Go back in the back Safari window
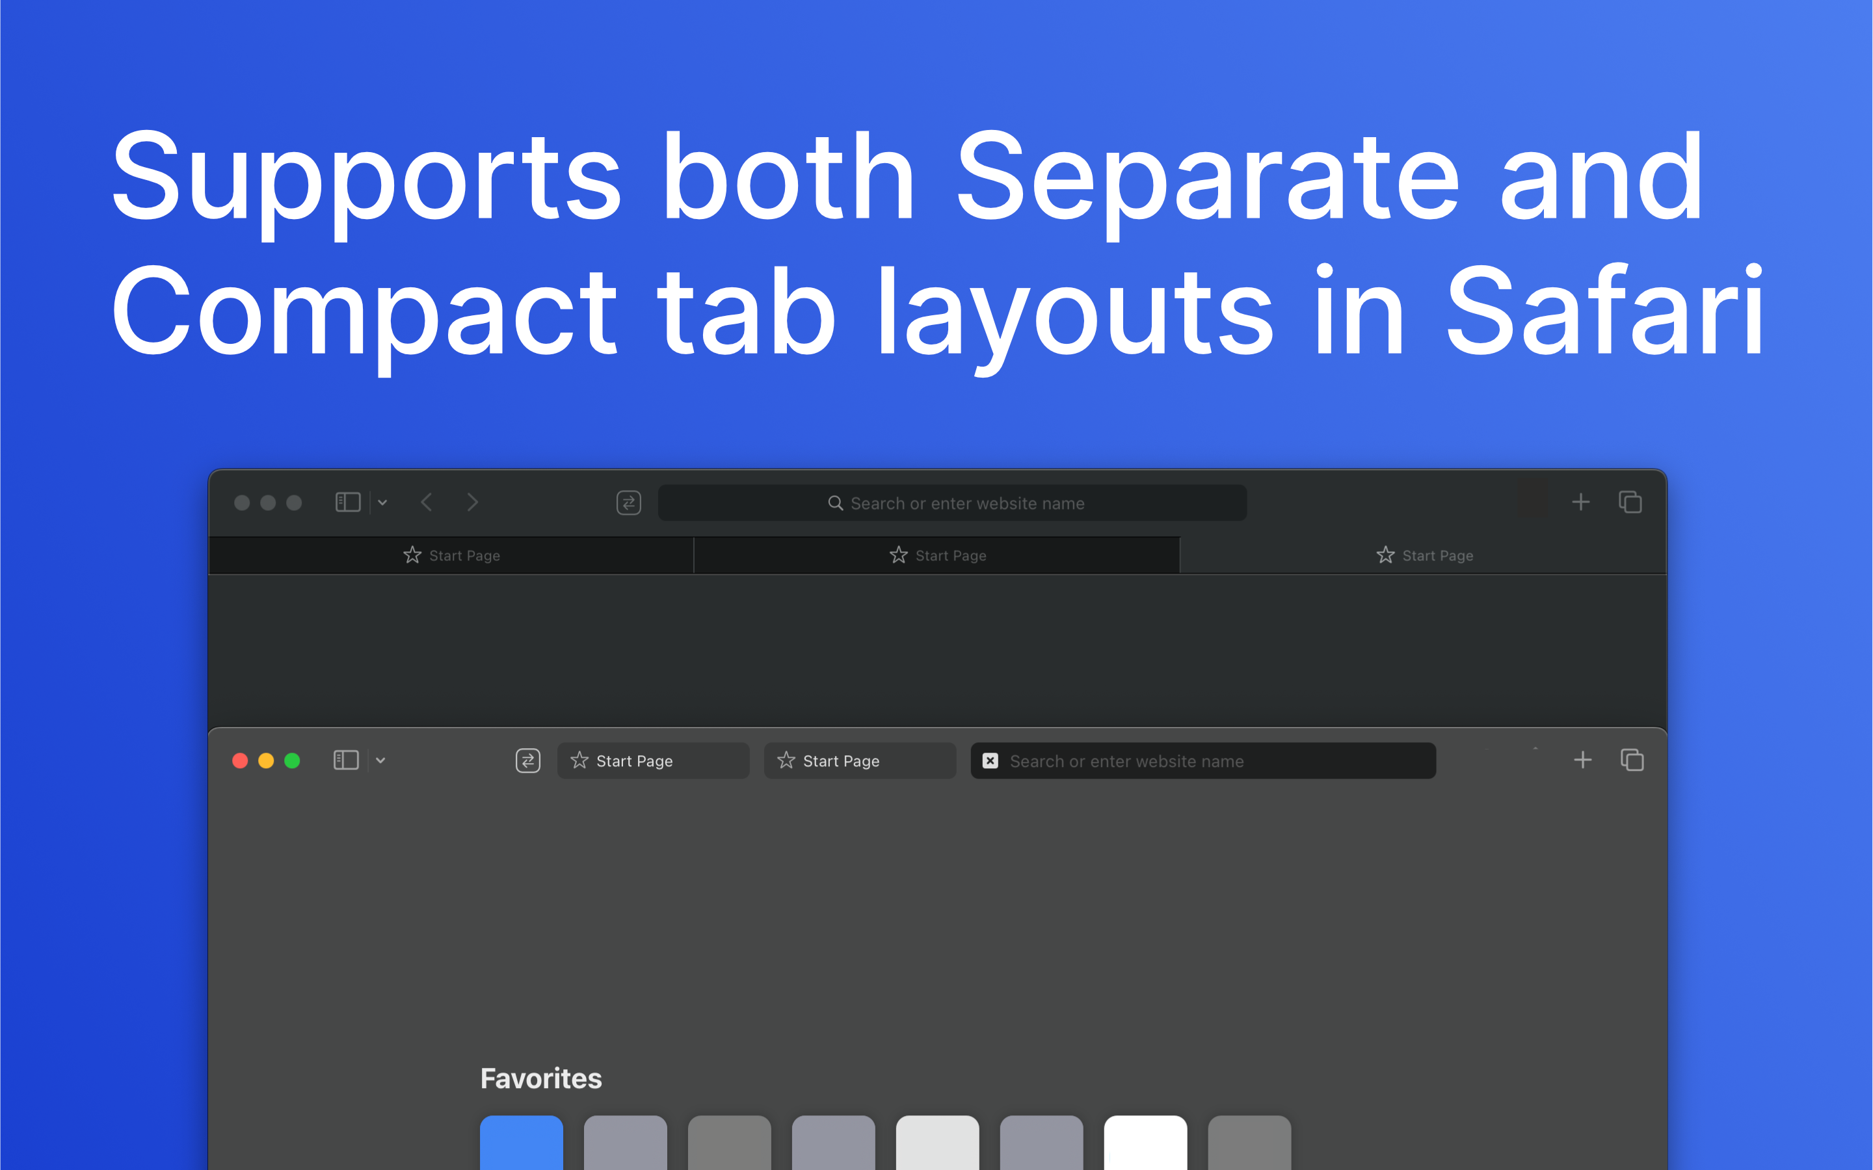 [427, 502]
